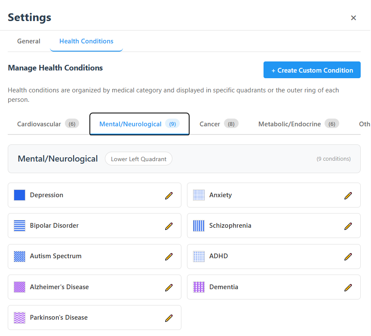The width and height of the screenshot is (371, 336).
Task: Click the Schizophrenia striped pattern swatch
Action: [x=198, y=226]
